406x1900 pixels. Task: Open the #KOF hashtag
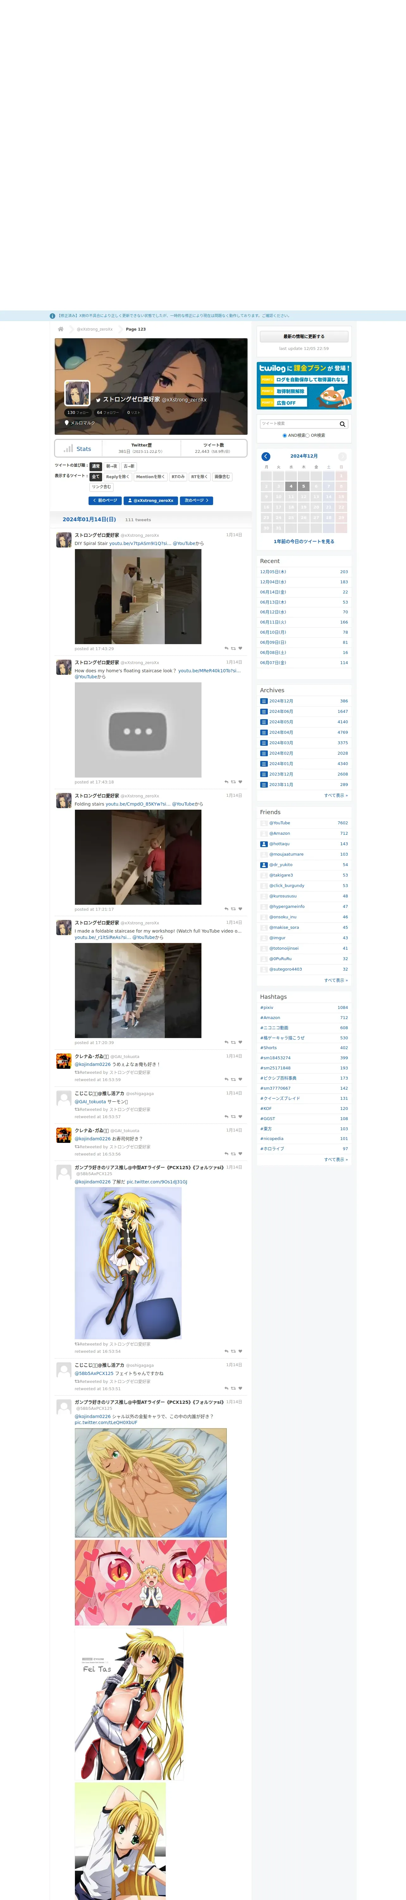pos(266,1109)
